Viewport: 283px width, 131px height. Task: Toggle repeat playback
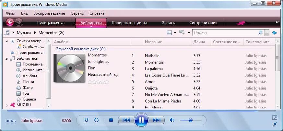97,120
